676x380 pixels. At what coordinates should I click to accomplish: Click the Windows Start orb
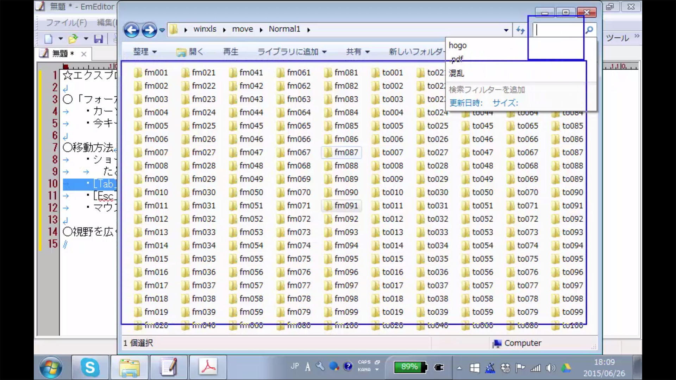pyautogui.click(x=51, y=368)
